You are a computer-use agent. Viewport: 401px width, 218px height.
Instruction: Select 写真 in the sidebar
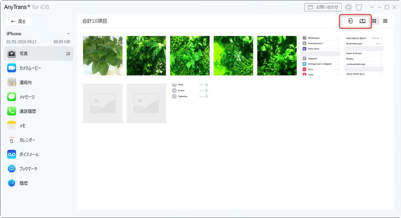(x=38, y=54)
